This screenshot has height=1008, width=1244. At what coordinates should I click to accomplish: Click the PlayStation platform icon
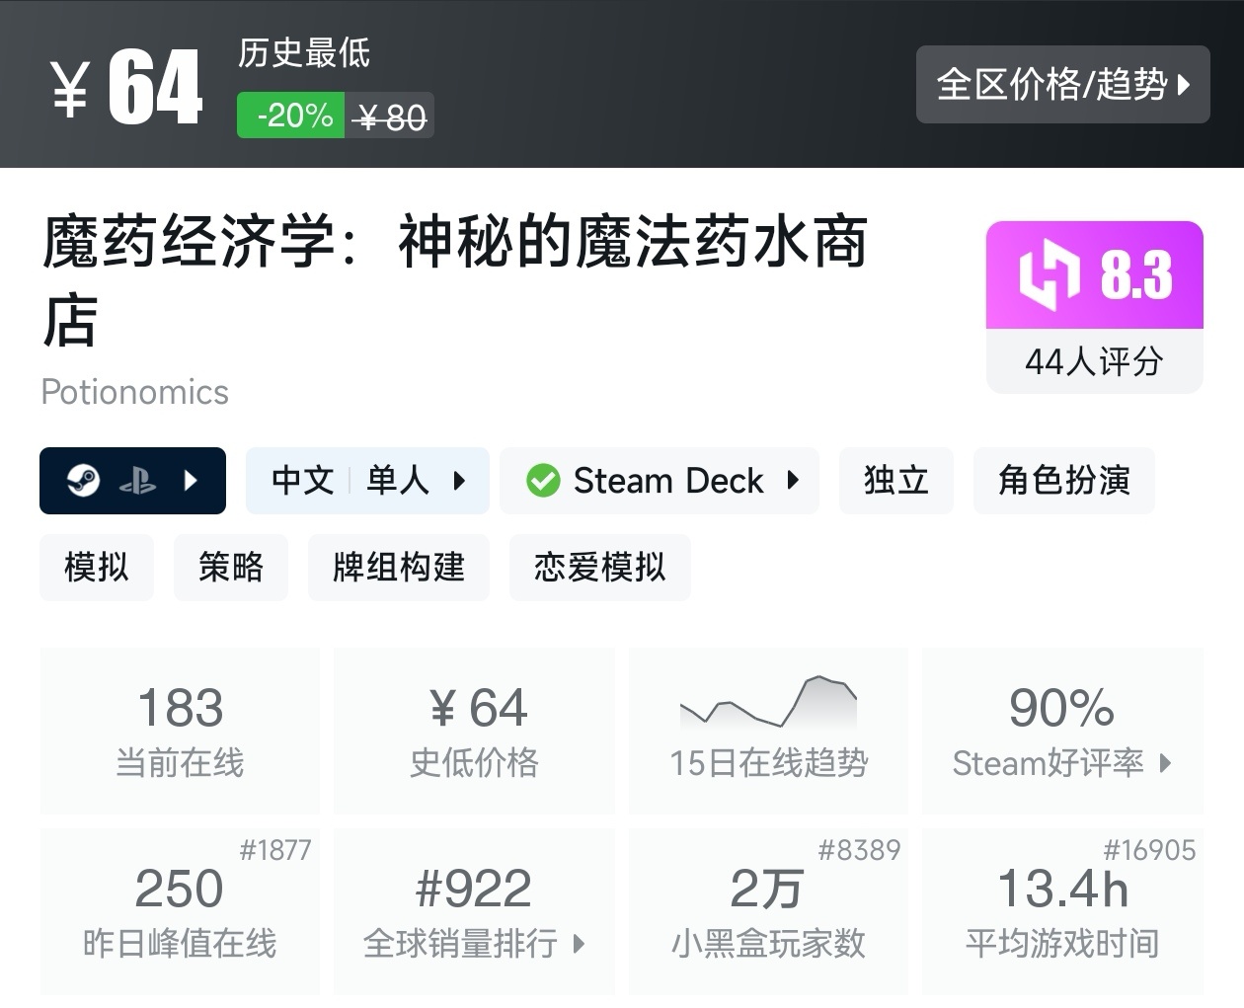tap(137, 482)
